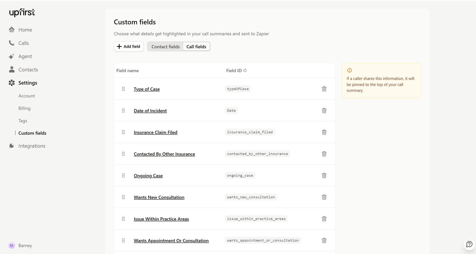The width and height of the screenshot is (476, 254).
Task: Click the wants_new_consultation field ID
Action: click(251, 197)
